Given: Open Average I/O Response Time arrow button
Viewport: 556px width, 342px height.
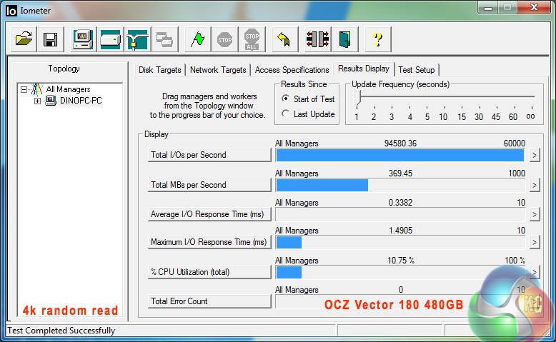Looking at the screenshot, I should (535, 214).
